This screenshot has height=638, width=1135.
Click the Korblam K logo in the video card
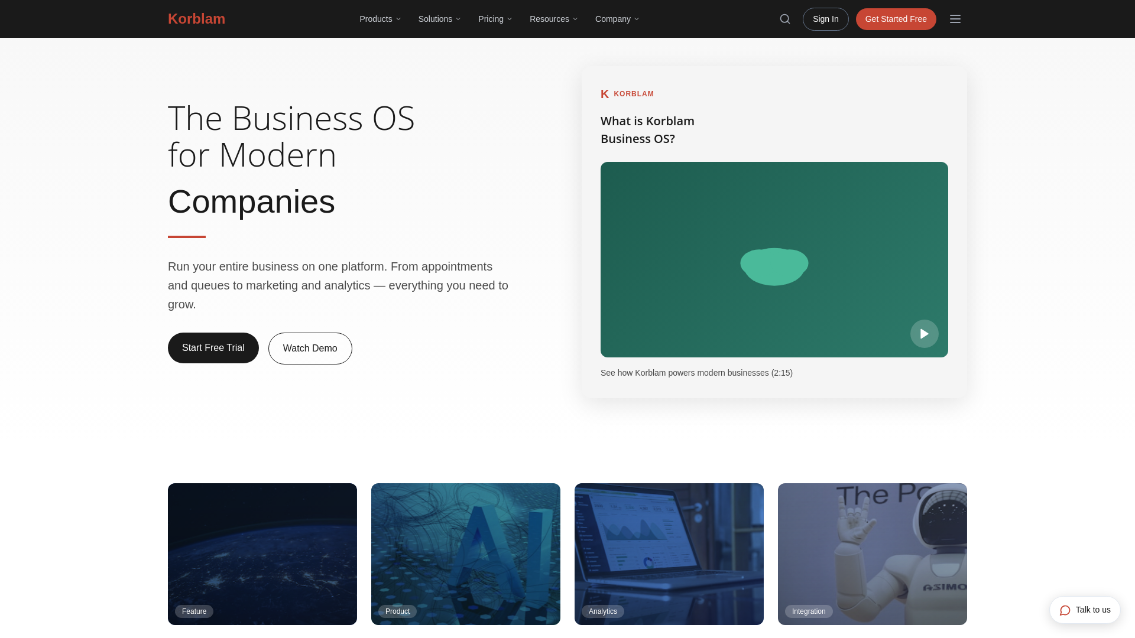click(x=605, y=94)
